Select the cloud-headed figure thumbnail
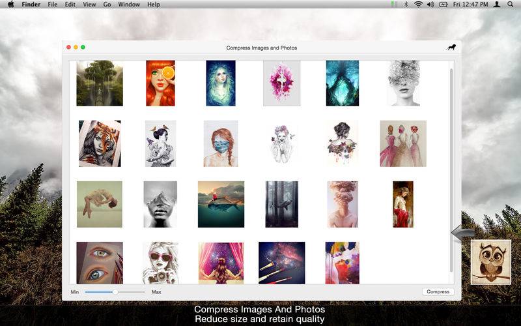 343,204
